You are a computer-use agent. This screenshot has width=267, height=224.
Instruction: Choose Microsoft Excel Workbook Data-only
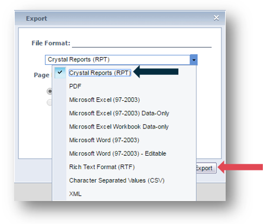pyautogui.click(x=119, y=127)
